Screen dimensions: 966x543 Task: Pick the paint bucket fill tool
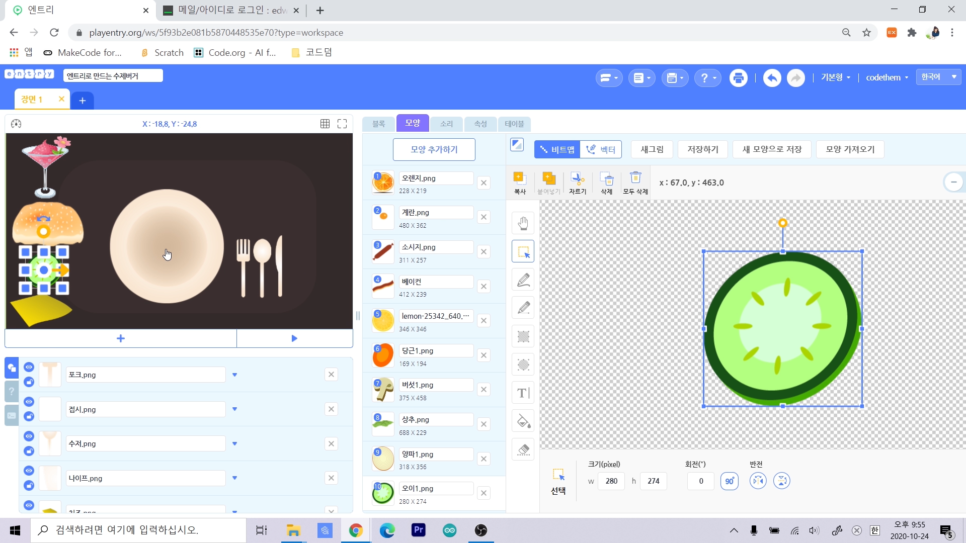coord(523,421)
